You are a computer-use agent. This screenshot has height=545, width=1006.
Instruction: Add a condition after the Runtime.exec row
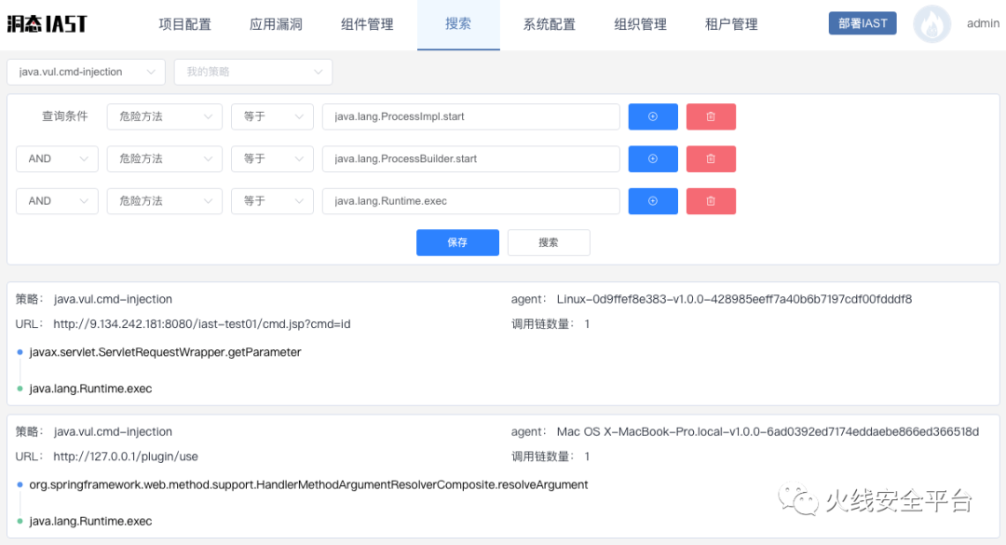point(652,201)
